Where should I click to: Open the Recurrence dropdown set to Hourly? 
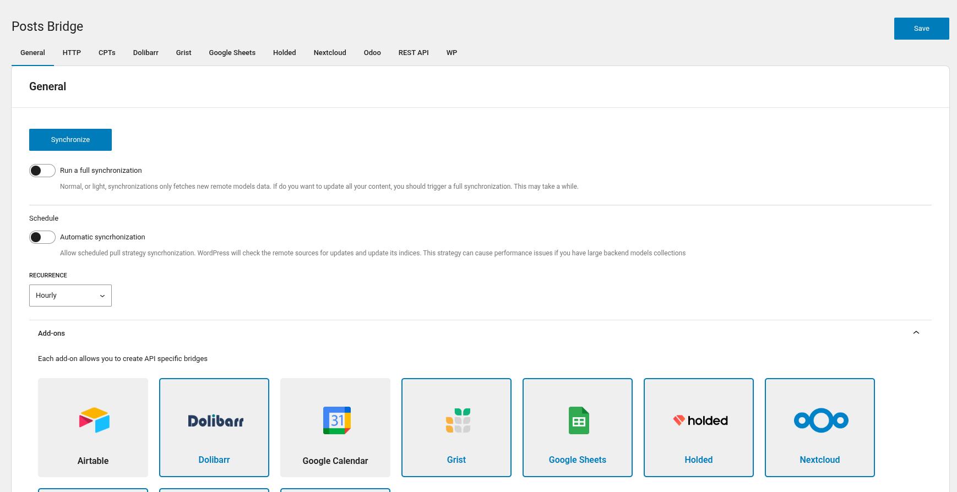click(x=70, y=296)
